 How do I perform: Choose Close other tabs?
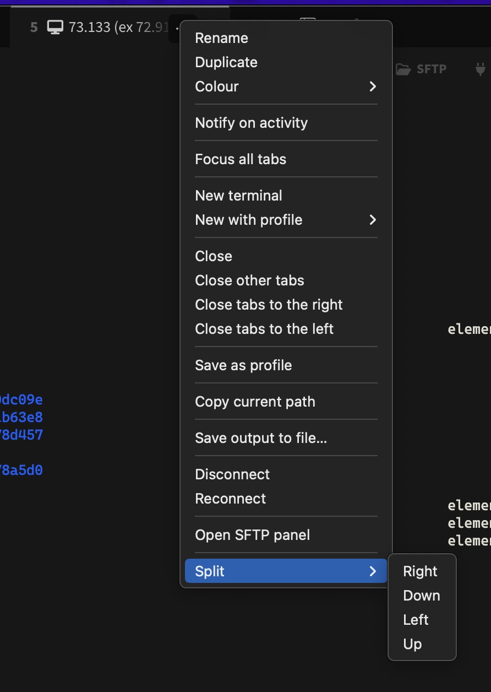[x=249, y=280]
